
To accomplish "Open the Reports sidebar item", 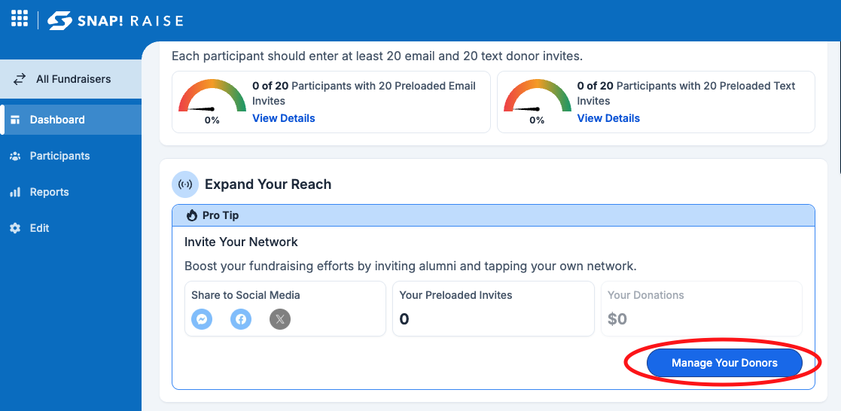I will [x=71, y=192].
